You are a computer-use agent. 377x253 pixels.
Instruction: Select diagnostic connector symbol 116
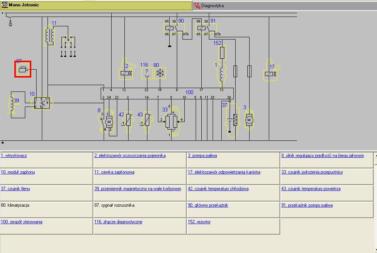(147, 73)
